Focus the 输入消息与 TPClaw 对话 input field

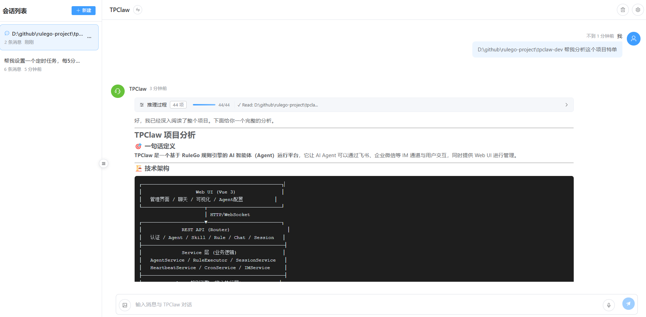pos(367,304)
